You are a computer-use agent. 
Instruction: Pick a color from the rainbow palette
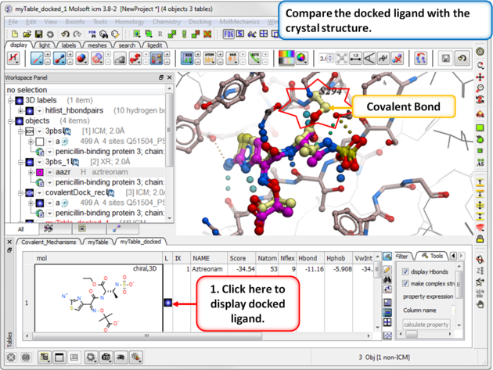pyautogui.click(x=286, y=58)
